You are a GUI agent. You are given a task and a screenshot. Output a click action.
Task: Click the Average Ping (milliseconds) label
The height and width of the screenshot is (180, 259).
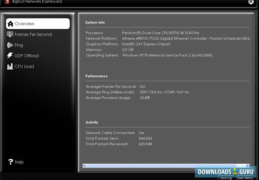click(x=110, y=92)
